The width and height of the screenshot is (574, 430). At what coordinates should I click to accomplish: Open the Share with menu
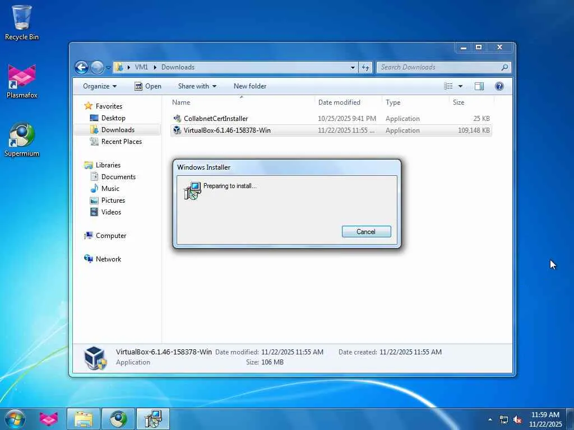click(197, 86)
